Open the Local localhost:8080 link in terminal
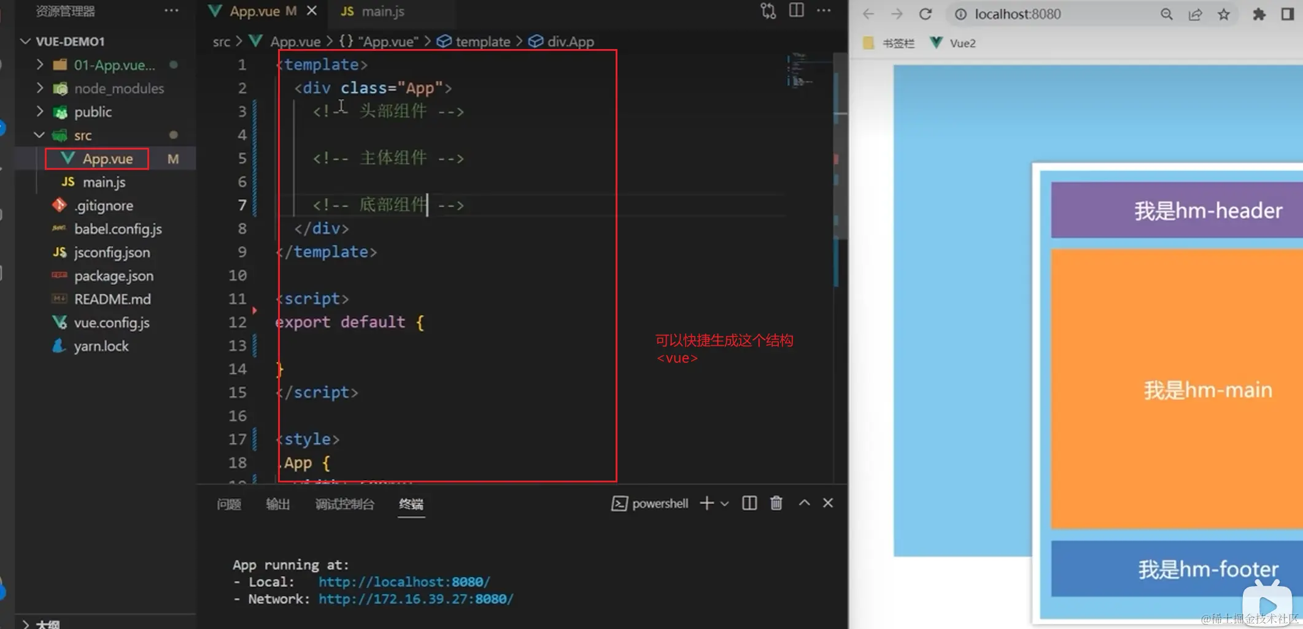 tap(404, 582)
